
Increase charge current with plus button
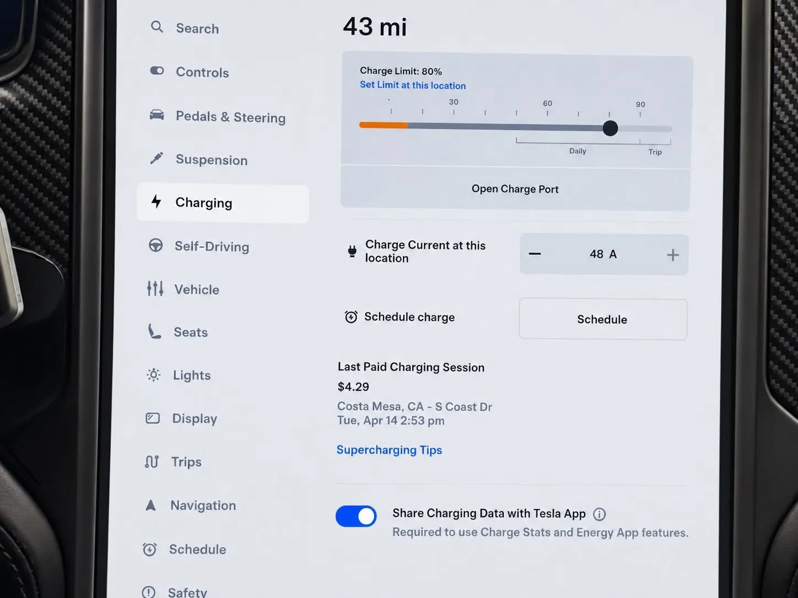coord(673,255)
